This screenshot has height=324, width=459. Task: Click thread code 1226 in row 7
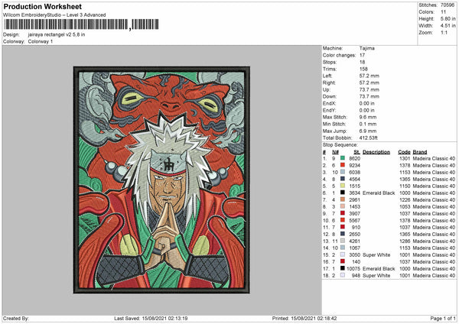coord(405,199)
